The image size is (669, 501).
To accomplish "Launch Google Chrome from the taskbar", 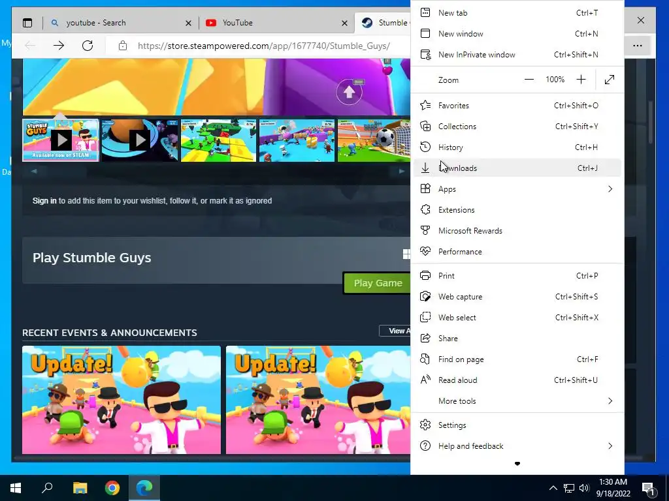I will point(112,488).
